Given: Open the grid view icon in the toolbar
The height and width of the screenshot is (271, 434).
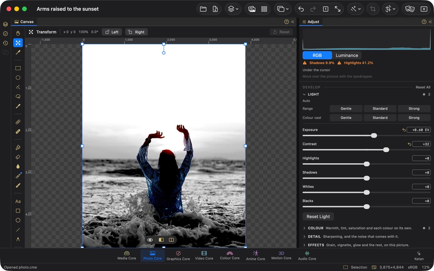Looking at the screenshot, I should 264,9.
